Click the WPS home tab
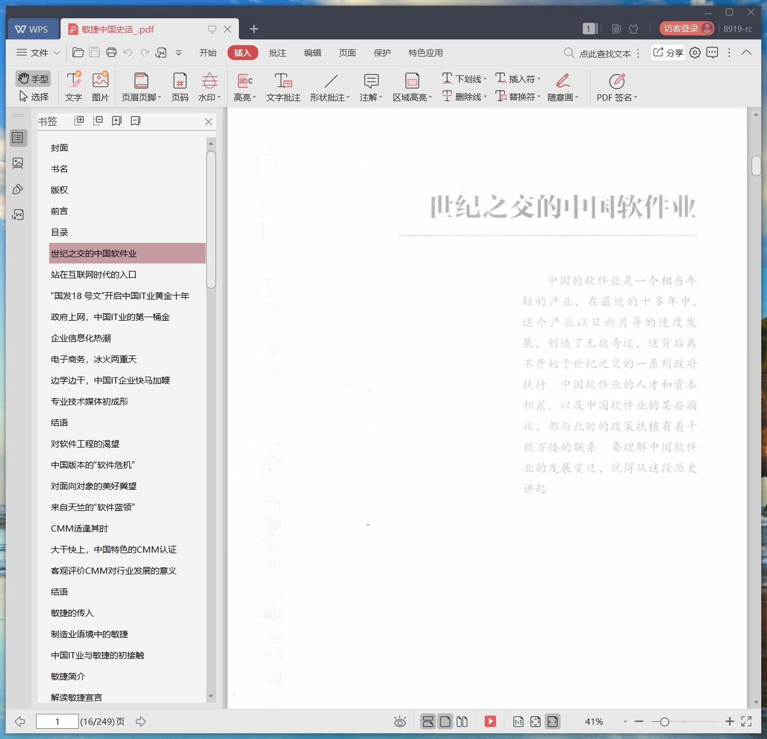The width and height of the screenshot is (767, 739). pyautogui.click(x=32, y=29)
